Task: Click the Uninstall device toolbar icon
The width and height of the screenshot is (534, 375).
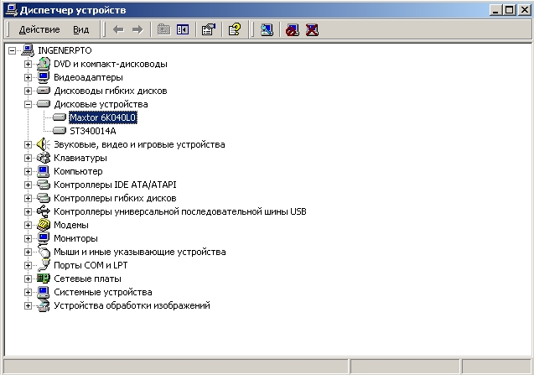Action: 312,29
